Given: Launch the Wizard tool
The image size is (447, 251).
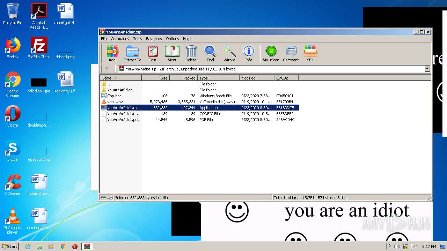Looking at the screenshot, I should [229, 54].
